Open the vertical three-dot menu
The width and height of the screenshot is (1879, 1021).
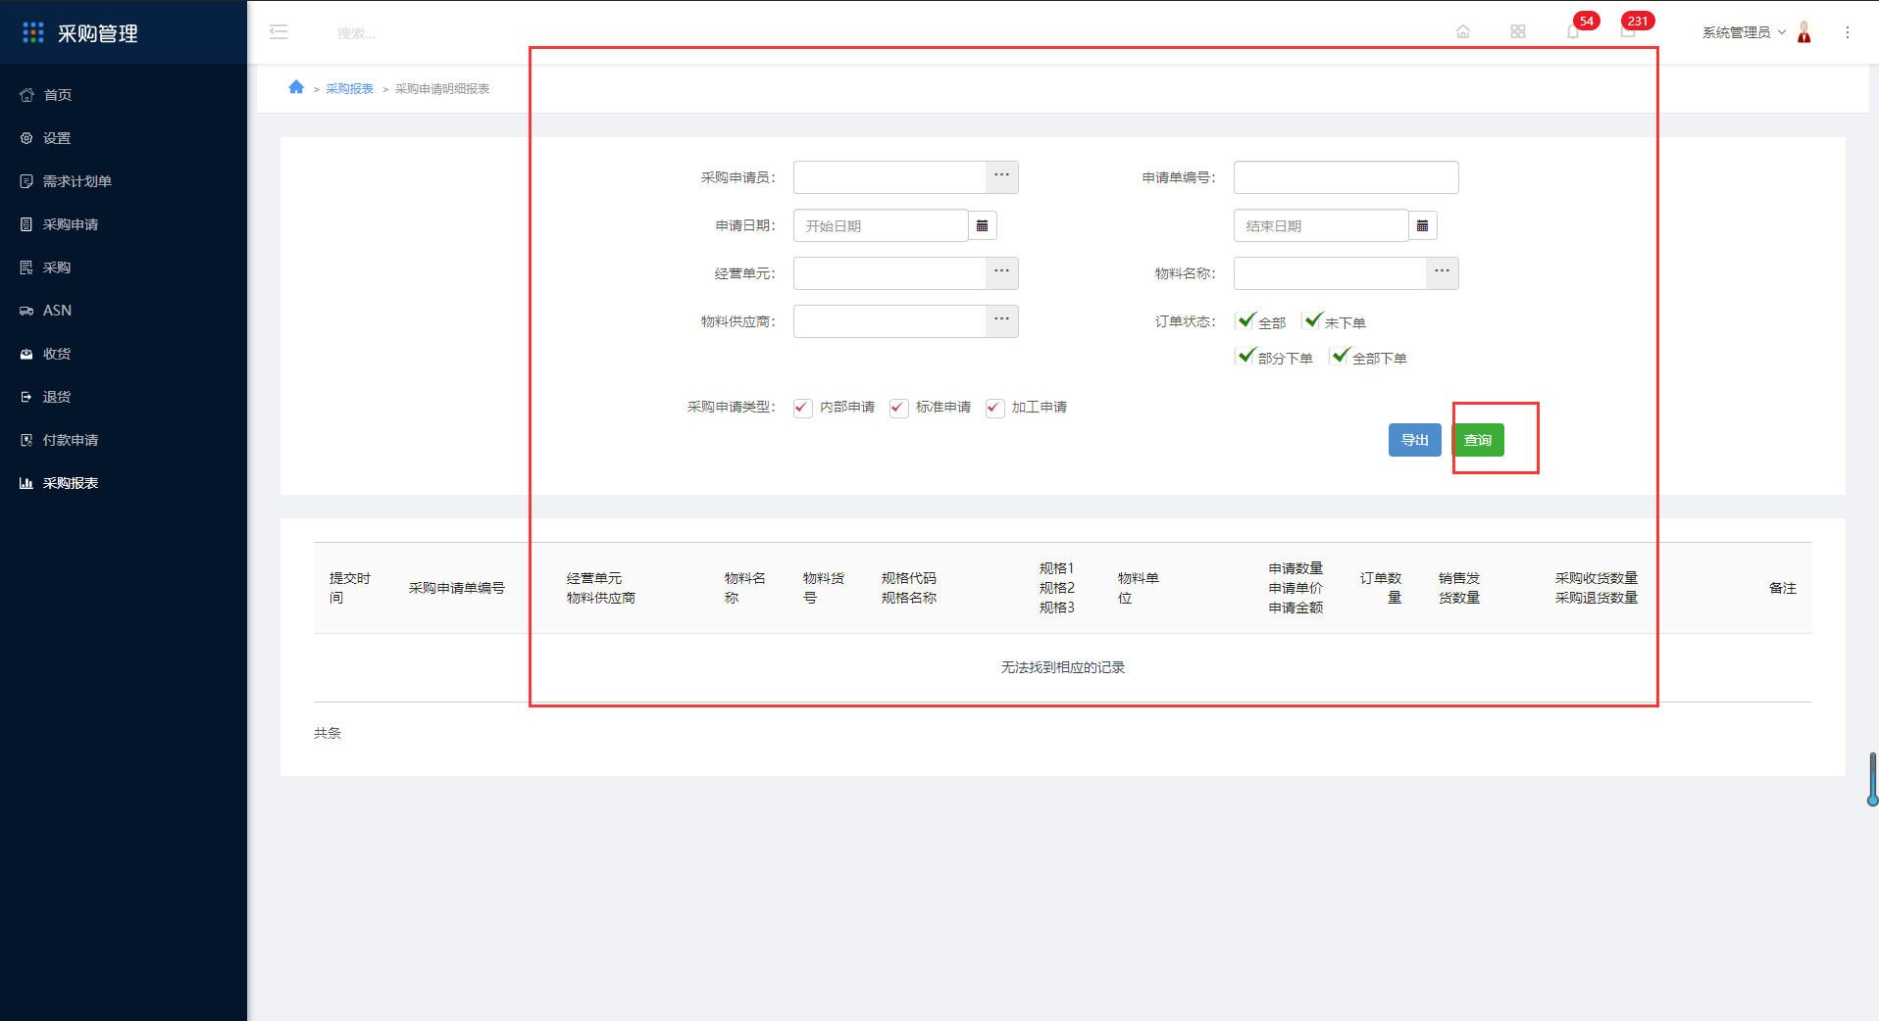pyautogui.click(x=1848, y=32)
